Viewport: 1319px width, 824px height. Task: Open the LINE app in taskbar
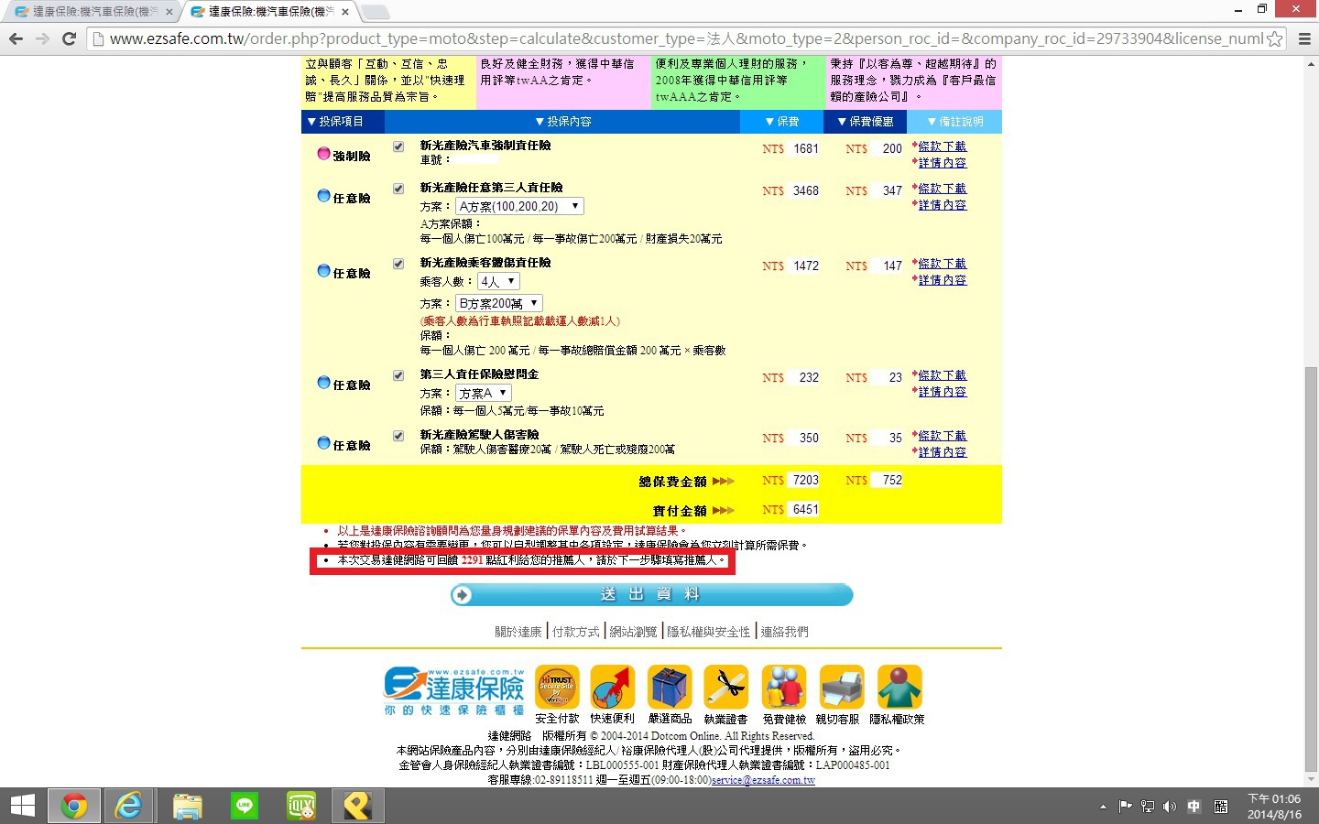pyautogui.click(x=245, y=806)
